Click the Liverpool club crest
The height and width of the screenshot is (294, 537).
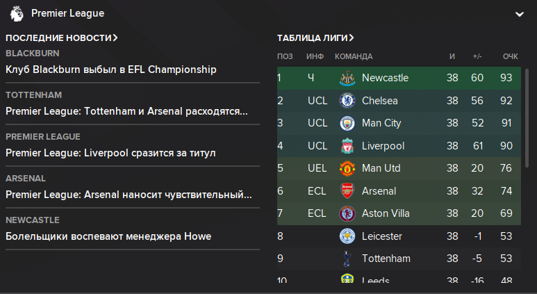tap(347, 146)
